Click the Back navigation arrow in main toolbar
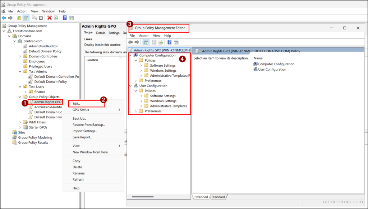This screenshot has width=368, height=209. (4, 18)
